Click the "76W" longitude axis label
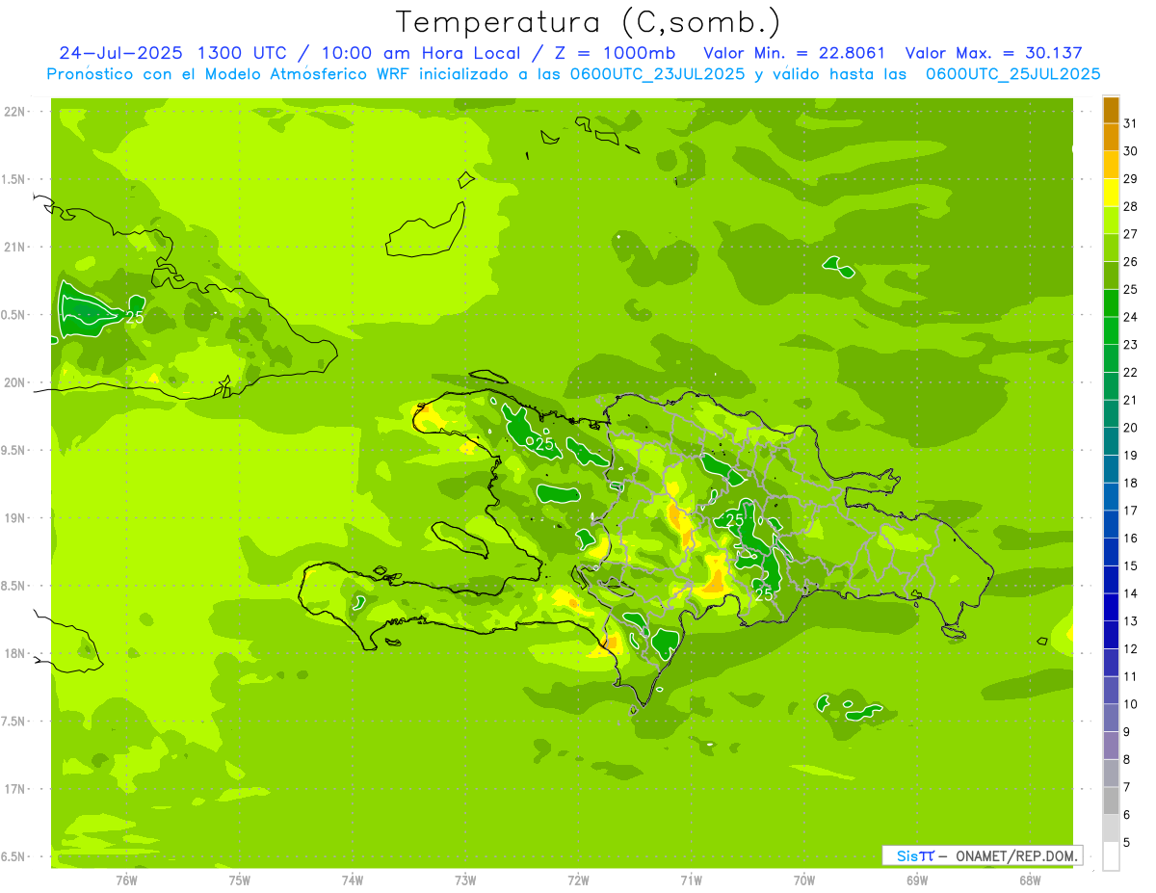Image resolution: width=1156 pixels, height=893 pixels. [x=126, y=880]
